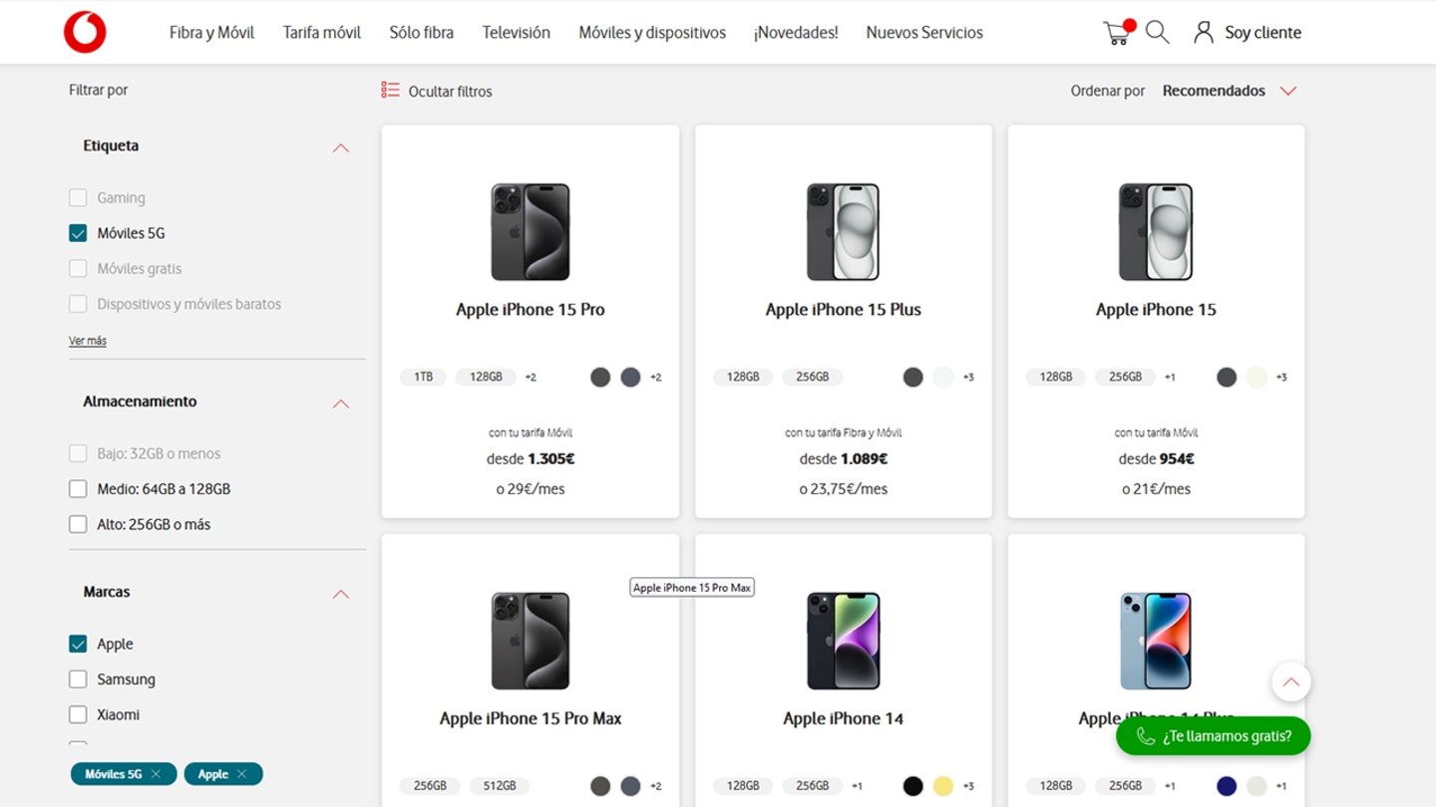Click the iPhone 15 Pro Max product image

[531, 641]
